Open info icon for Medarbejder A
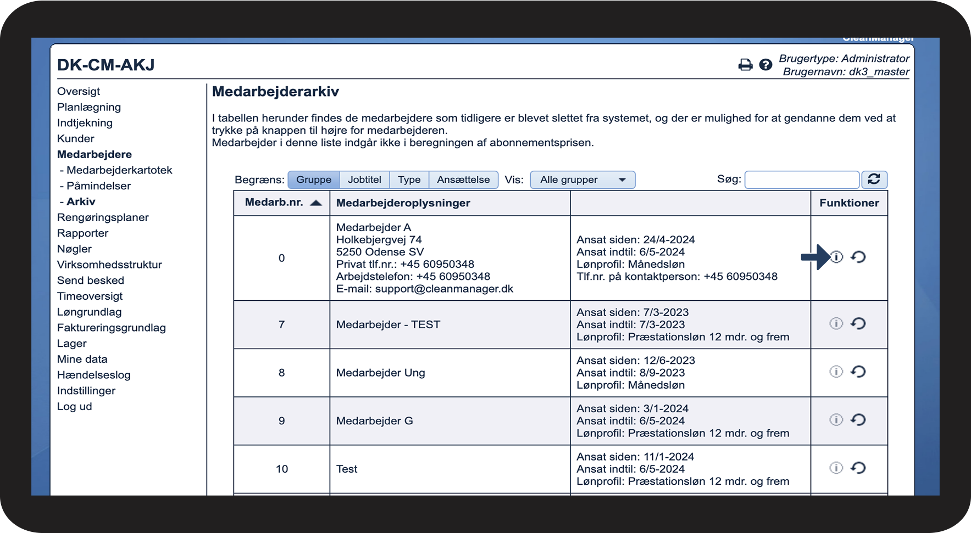 [836, 257]
